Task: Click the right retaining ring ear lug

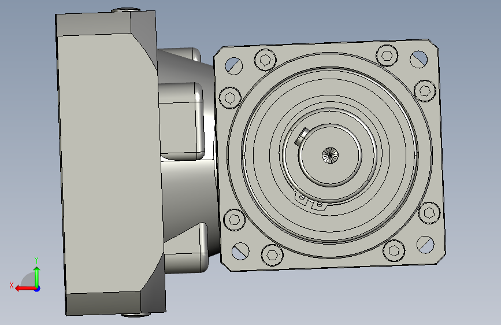Action: point(320,205)
